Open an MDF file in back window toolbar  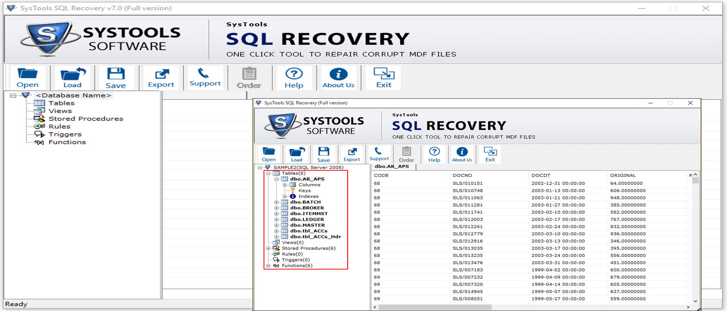point(27,78)
